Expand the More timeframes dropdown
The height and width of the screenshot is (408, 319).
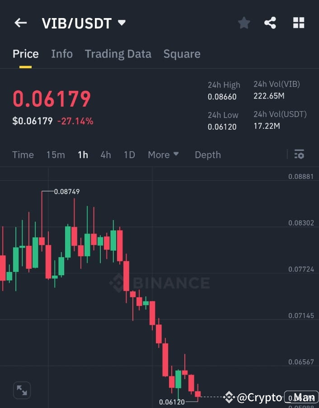(x=163, y=155)
